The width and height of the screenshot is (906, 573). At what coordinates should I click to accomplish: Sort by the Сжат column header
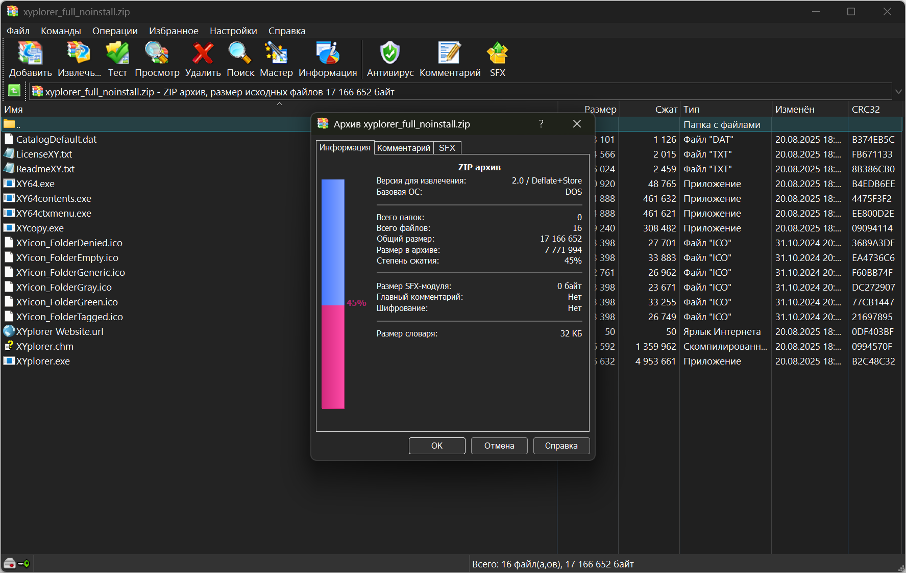(649, 109)
